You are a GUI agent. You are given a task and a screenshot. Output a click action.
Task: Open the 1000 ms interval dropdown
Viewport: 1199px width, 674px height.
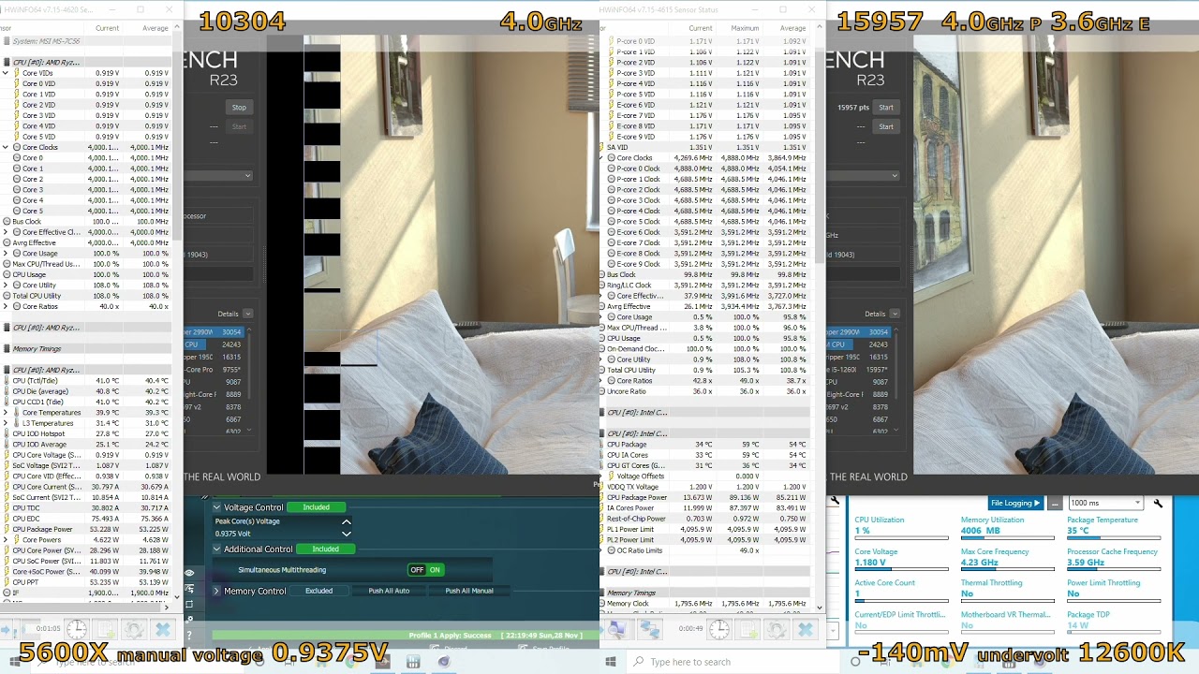[1106, 503]
